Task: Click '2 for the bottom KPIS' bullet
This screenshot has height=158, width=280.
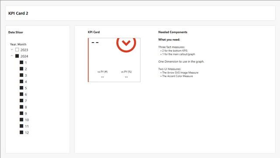Action: point(175,51)
